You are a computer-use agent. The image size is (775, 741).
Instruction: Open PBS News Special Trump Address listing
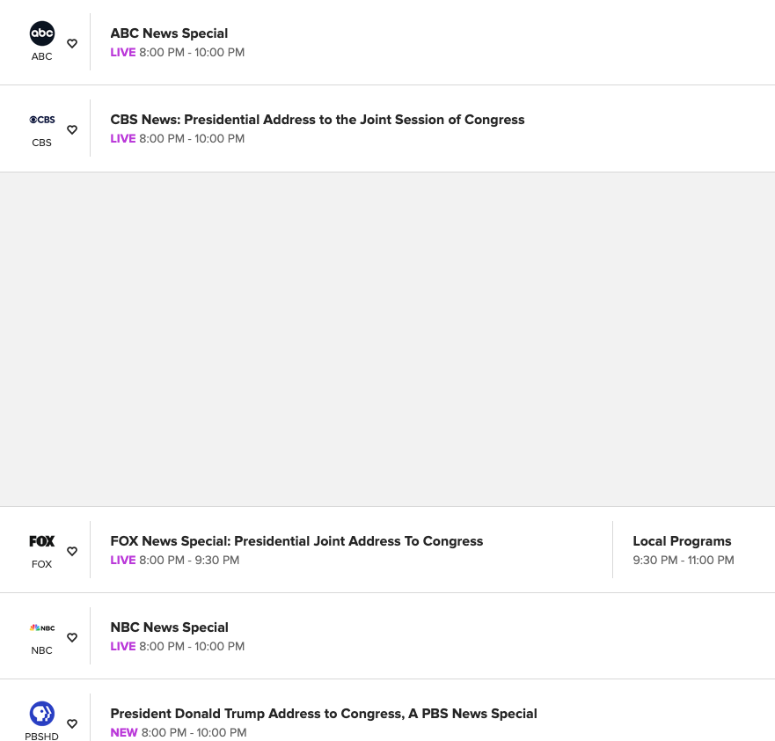tap(324, 714)
